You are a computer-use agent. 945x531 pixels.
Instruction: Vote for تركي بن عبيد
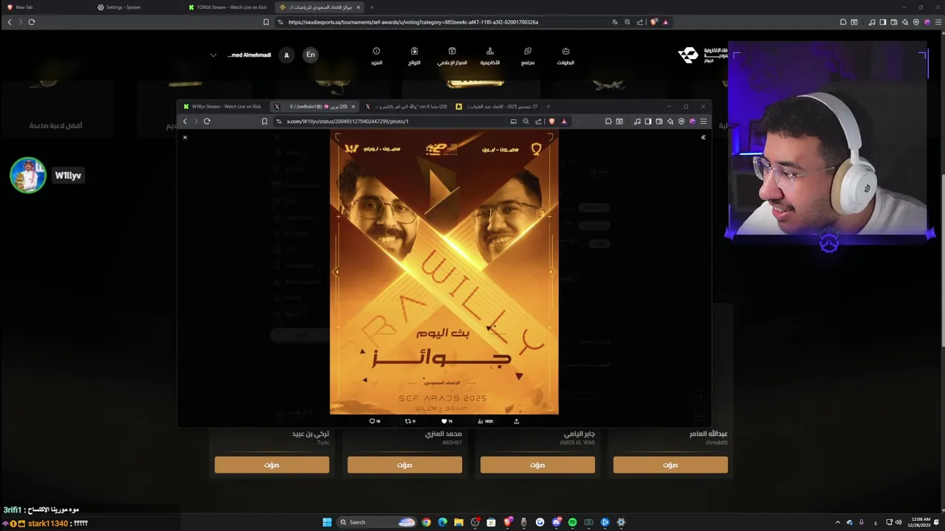pyautogui.click(x=272, y=465)
